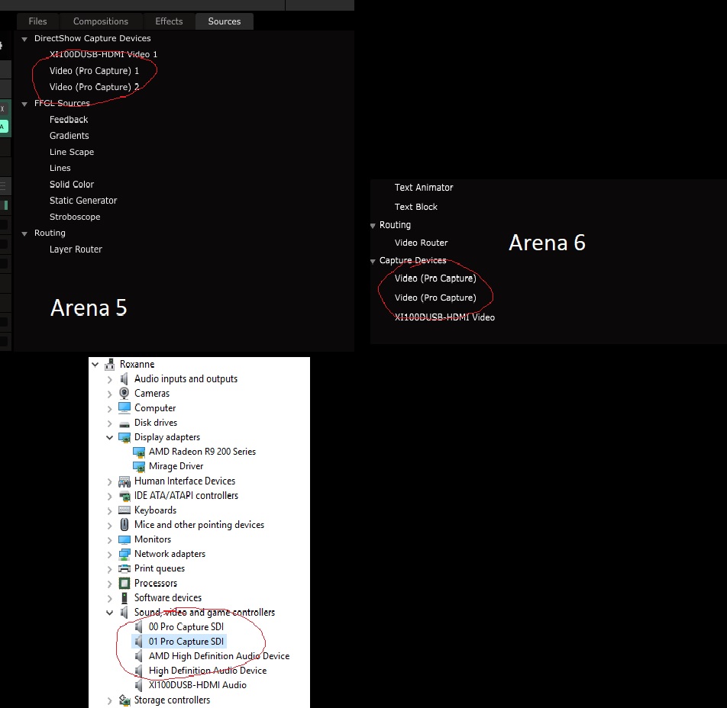The width and height of the screenshot is (727, 708).
Task: Open the Compositions tab
Action: click(101, 21)
